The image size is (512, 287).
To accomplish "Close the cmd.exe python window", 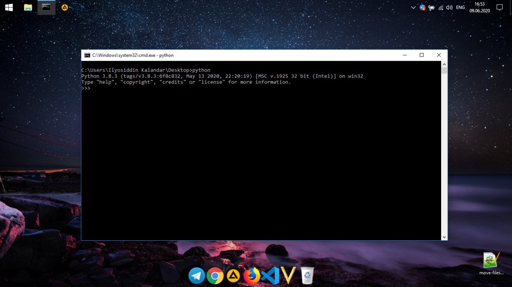I will click(439, 55).
